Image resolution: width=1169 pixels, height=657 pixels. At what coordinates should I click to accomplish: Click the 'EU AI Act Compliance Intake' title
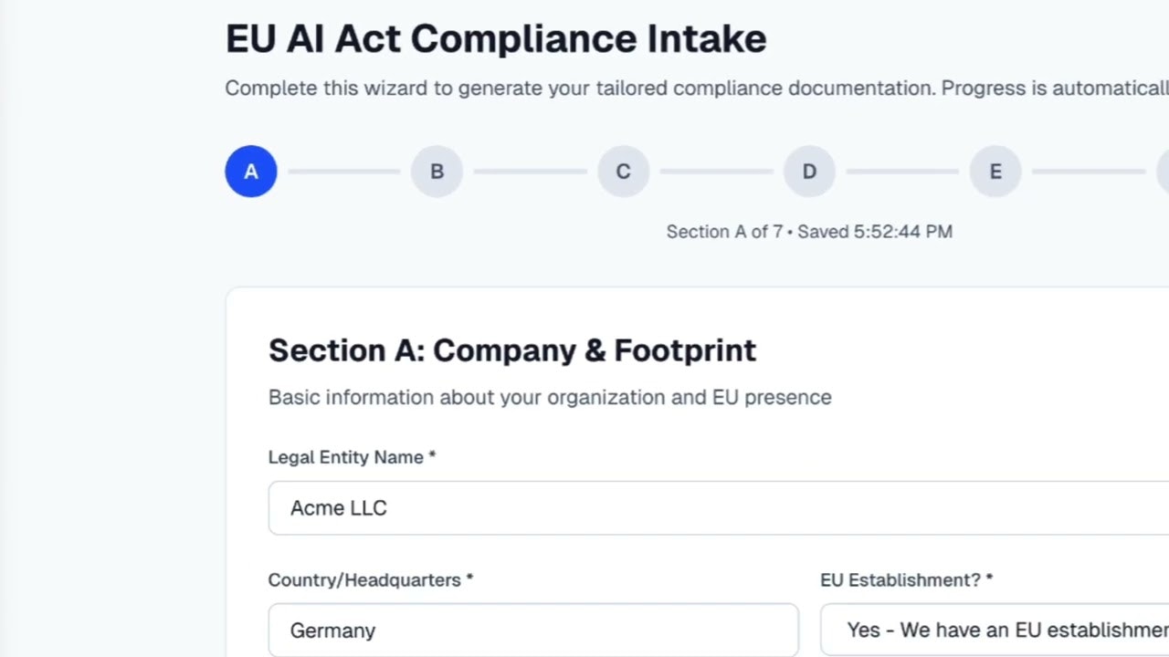[x=496, y=39]
